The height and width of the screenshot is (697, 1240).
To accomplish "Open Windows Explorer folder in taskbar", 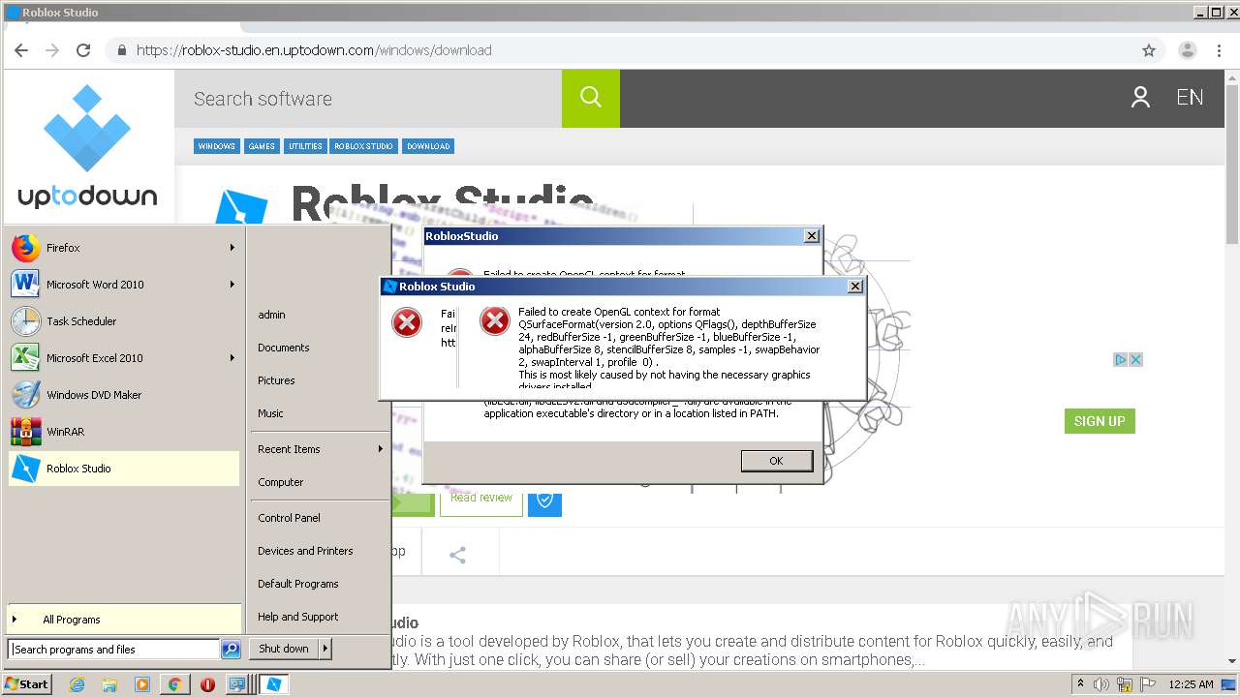I will 109,684.
